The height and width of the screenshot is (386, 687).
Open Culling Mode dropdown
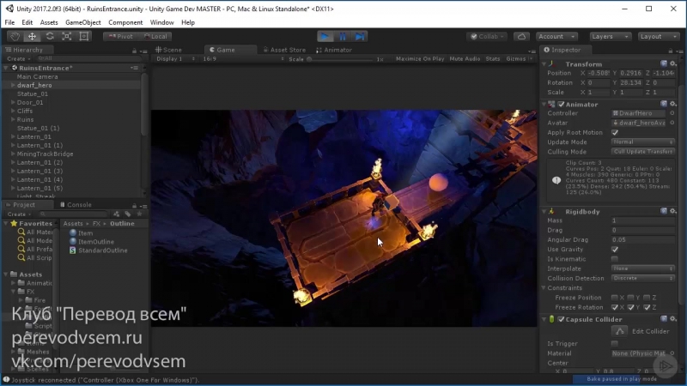[x=642, y=152]
